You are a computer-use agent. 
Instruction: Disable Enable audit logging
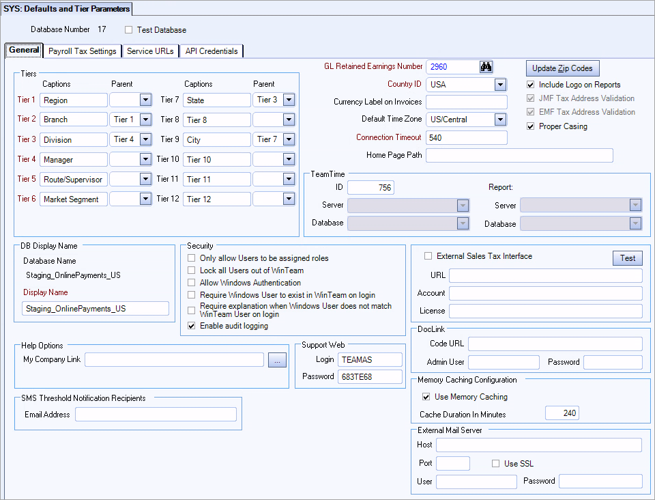point(192,326)
